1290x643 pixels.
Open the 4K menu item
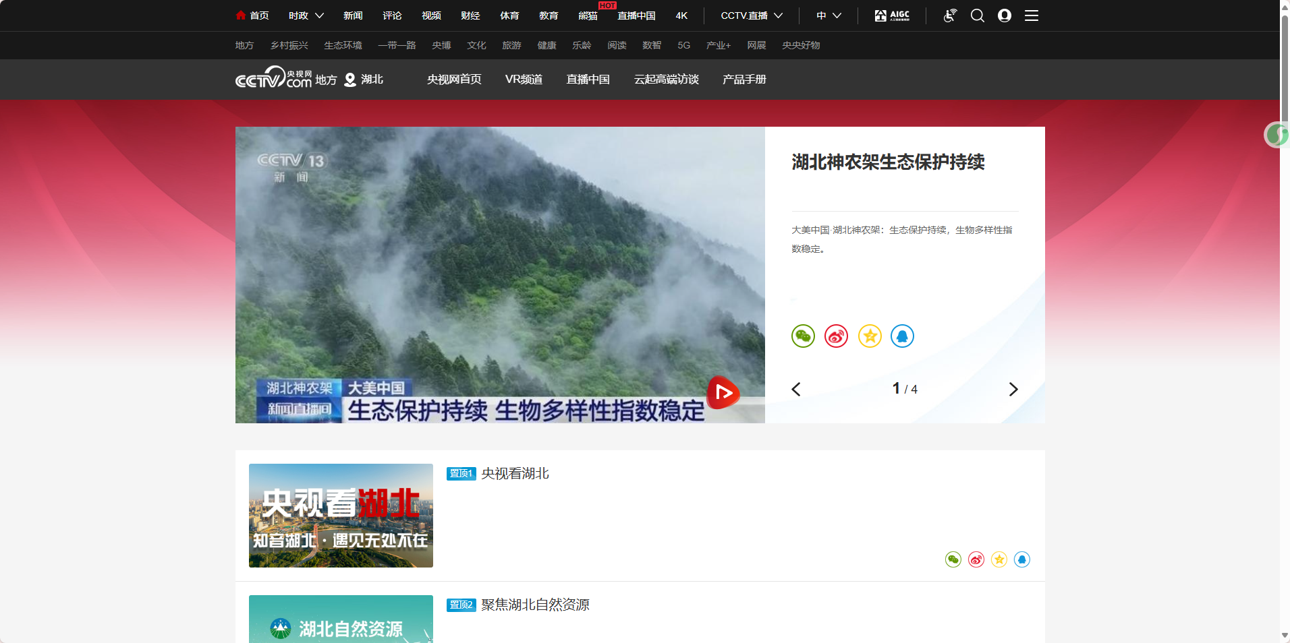[681, 16]
